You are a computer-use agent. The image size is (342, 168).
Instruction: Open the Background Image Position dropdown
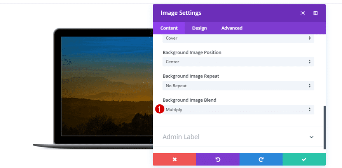[x=238, y=62]
